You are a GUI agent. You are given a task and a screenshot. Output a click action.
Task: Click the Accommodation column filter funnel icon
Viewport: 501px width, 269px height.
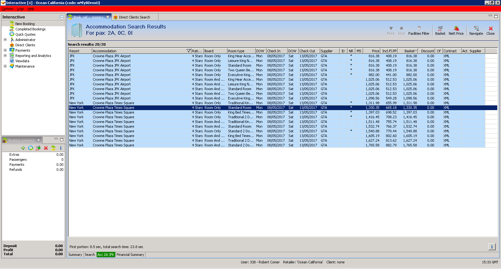(189, 51)
